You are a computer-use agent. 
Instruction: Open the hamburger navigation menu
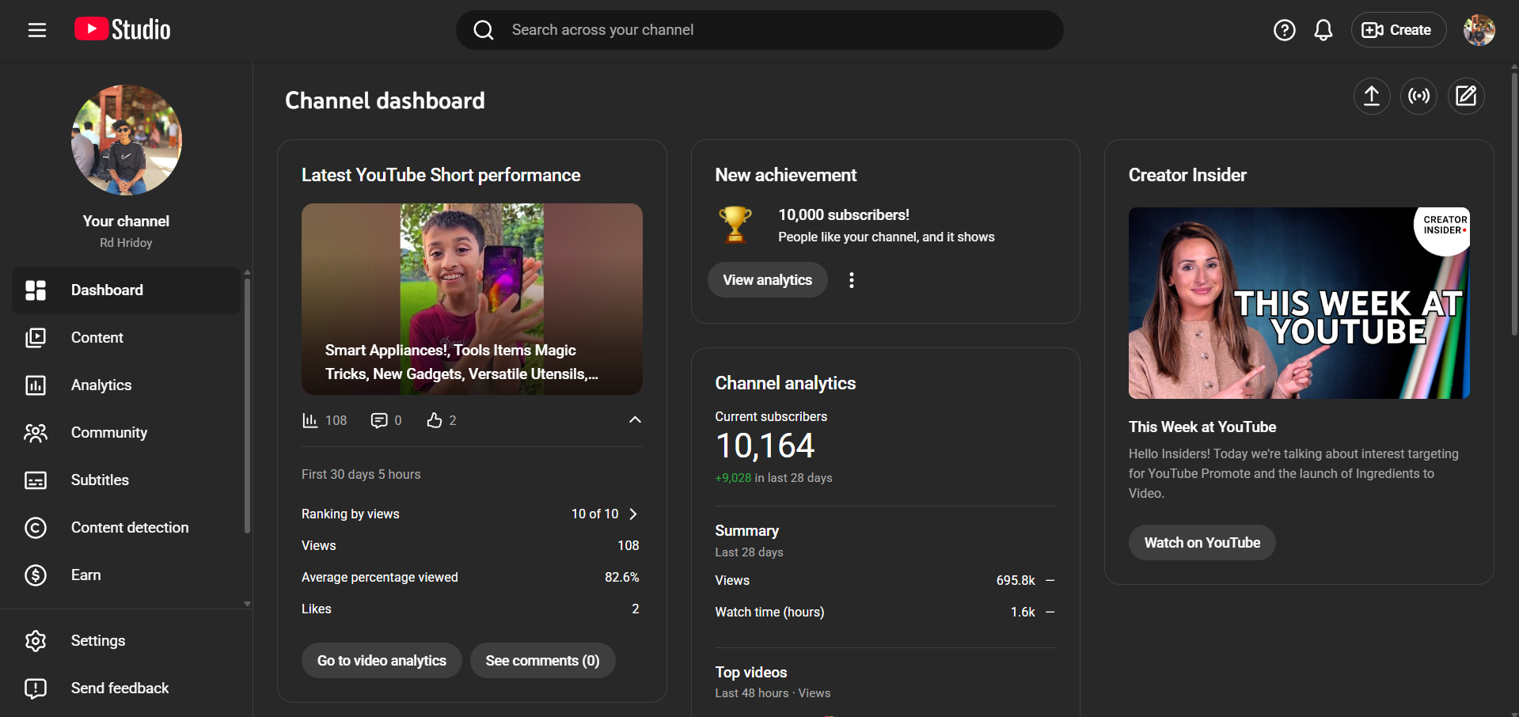point(37,30)
